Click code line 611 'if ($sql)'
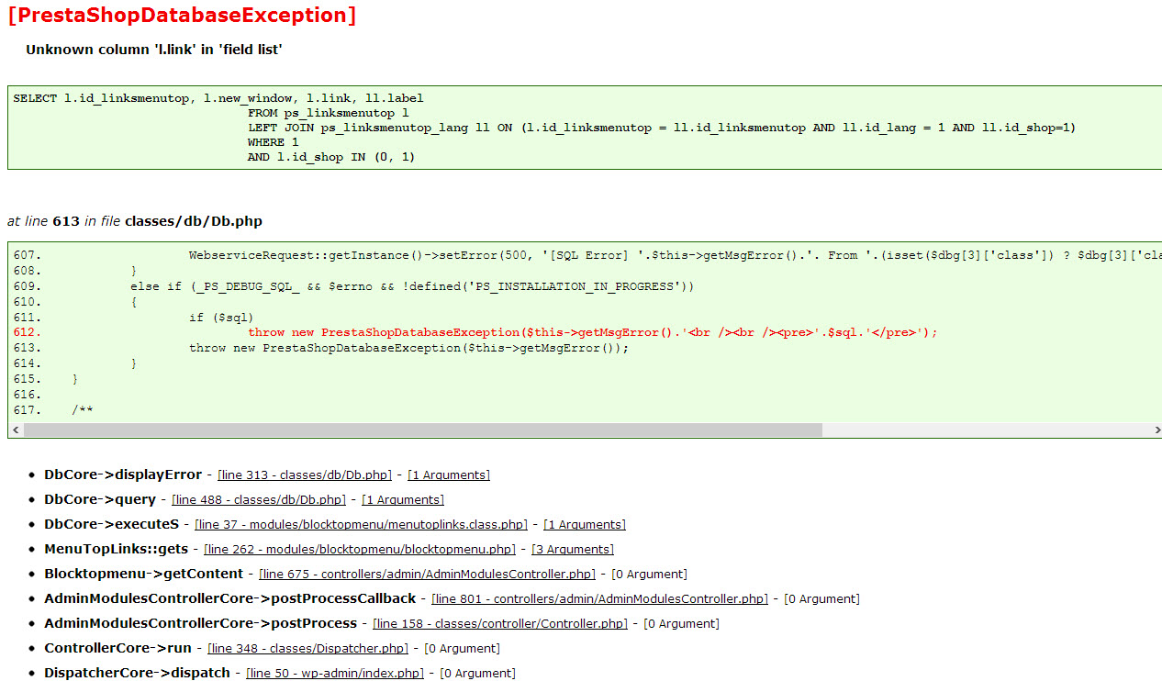 pyautogui.click(x=221, y=318)
